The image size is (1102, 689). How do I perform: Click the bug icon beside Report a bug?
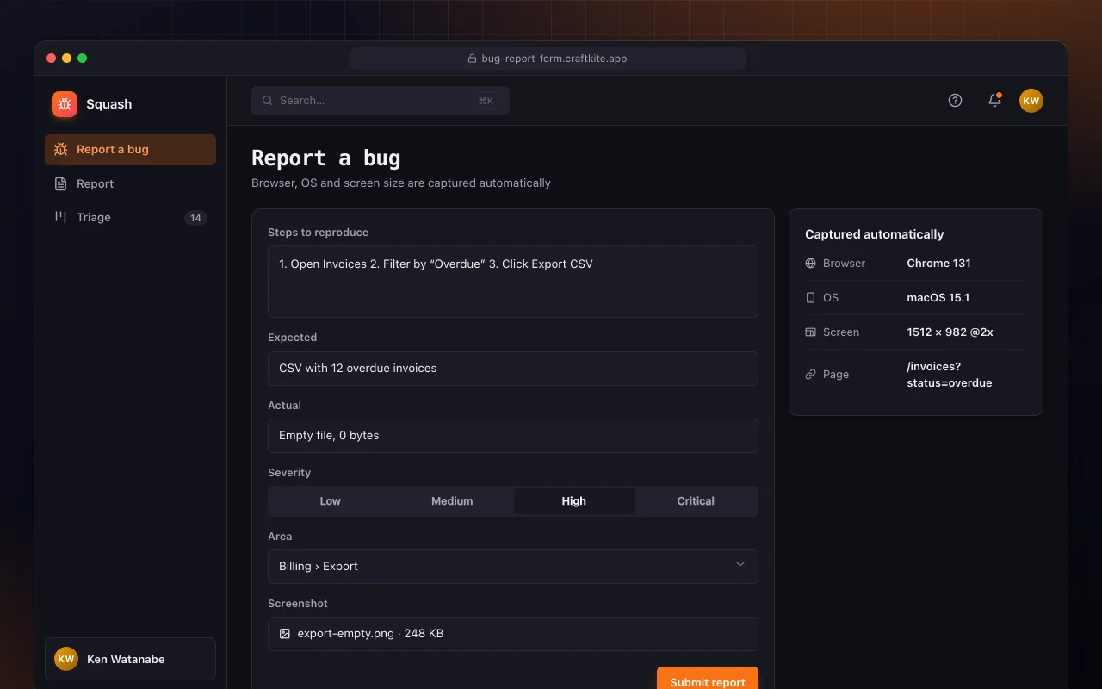click(x=60, y=149)
